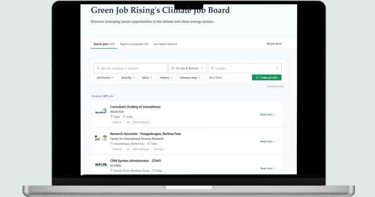Screen dimensions: 375x197
Task: Open My job alerts
Action: click(x=274, y=44)
